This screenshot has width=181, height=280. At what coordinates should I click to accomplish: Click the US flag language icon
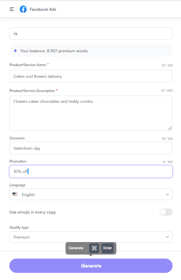tap(15, 194)
